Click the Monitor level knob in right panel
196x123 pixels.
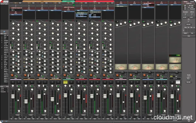[x=189, y=78]
